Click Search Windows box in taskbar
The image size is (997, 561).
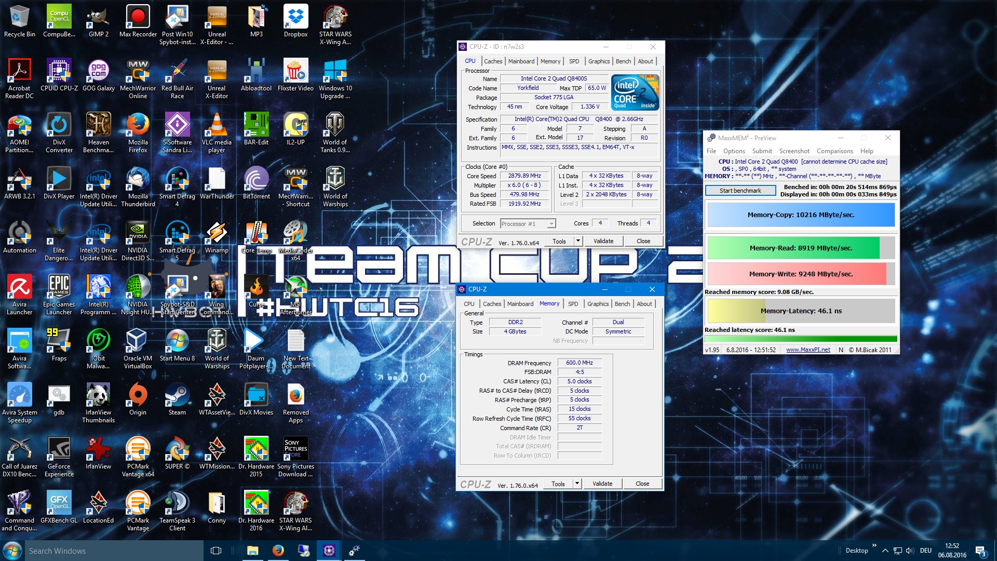pos(114,551)
